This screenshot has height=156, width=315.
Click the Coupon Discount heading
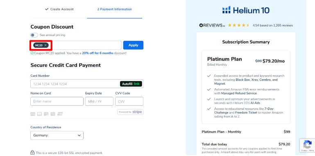click(52, 27)
